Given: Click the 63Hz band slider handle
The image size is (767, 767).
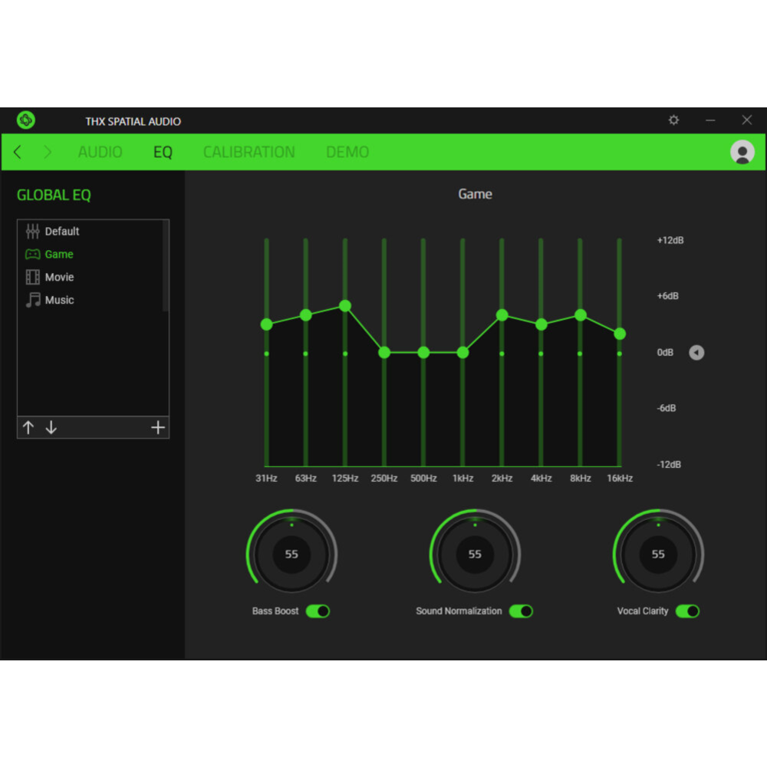Looking at the screenshot, I should pos(306,315).
